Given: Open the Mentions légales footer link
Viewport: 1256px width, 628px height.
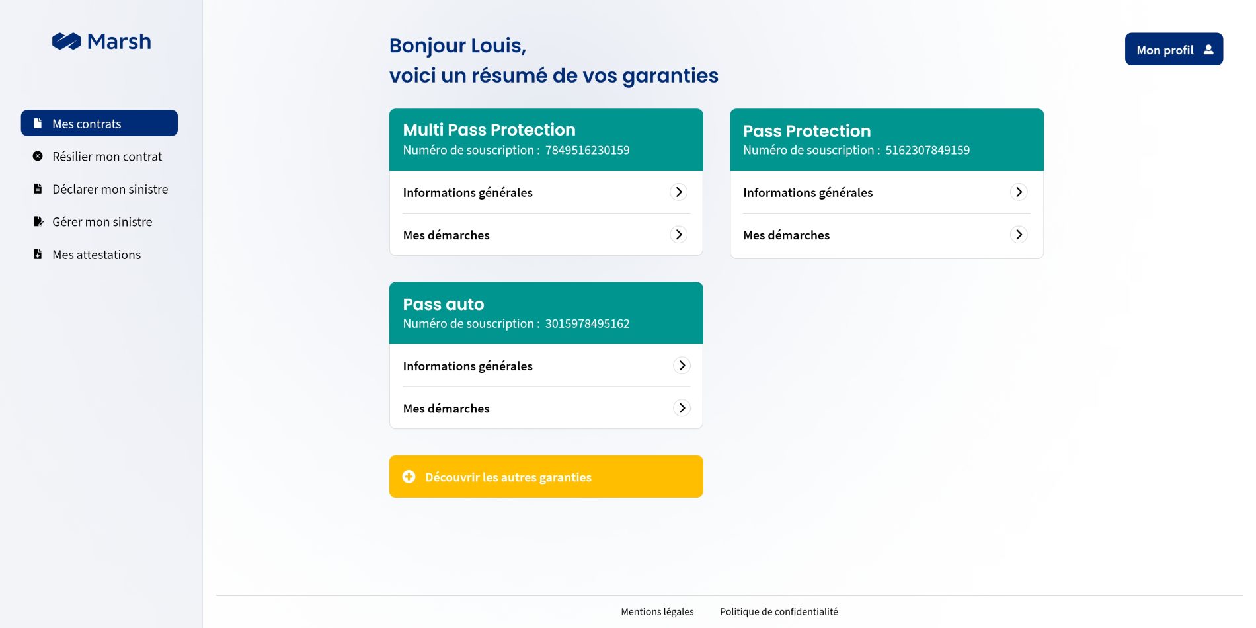Looking at the screenshot, I should coord(657,612).
